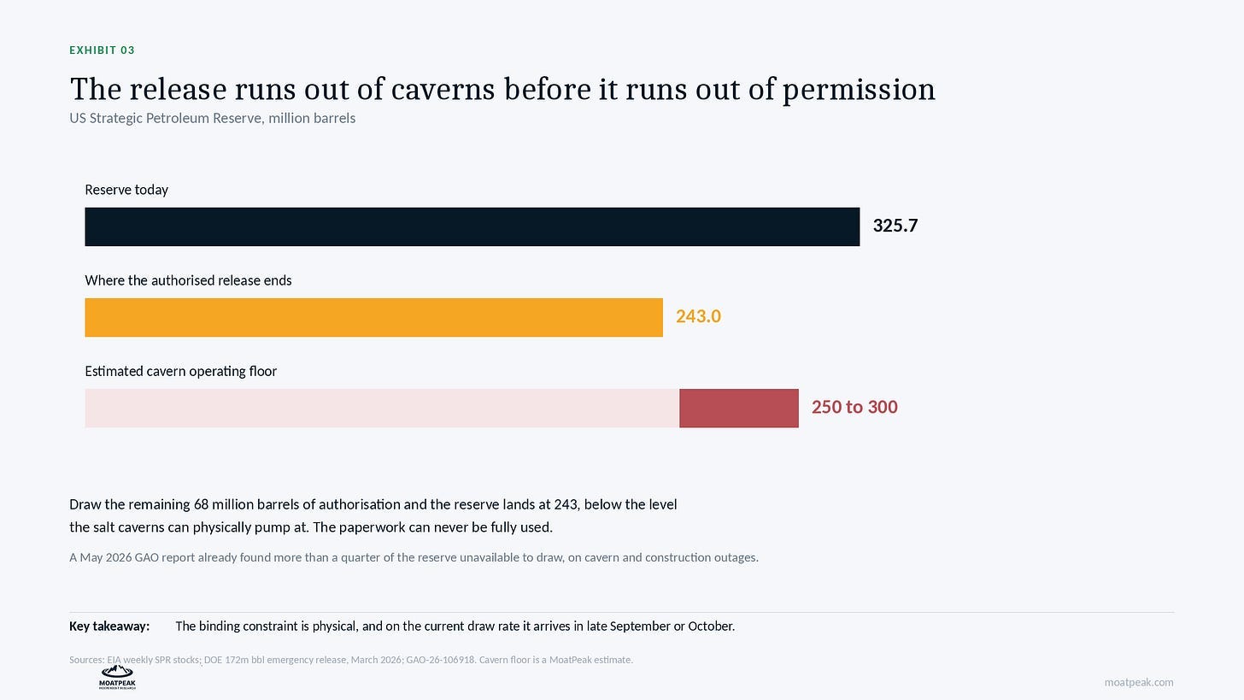Click the paragraph about drawing 68 million barrels
Screen dimensions: 1244x700
[373, 515]
